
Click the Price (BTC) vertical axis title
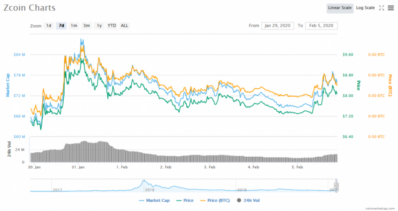coord(390,85)
